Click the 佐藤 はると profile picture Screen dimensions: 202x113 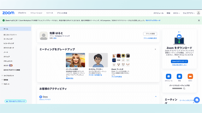[x=44, y=36]
